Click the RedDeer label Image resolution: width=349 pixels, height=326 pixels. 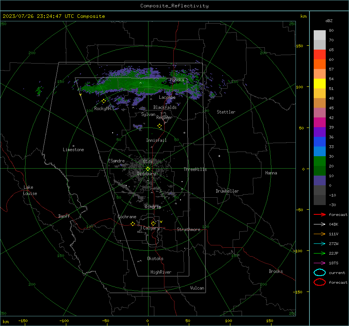[x=164, y=117]
